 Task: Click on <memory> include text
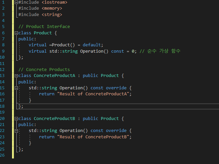[x=52, y=8]
